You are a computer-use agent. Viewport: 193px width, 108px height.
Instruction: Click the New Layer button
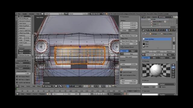(x=129, y=57)
